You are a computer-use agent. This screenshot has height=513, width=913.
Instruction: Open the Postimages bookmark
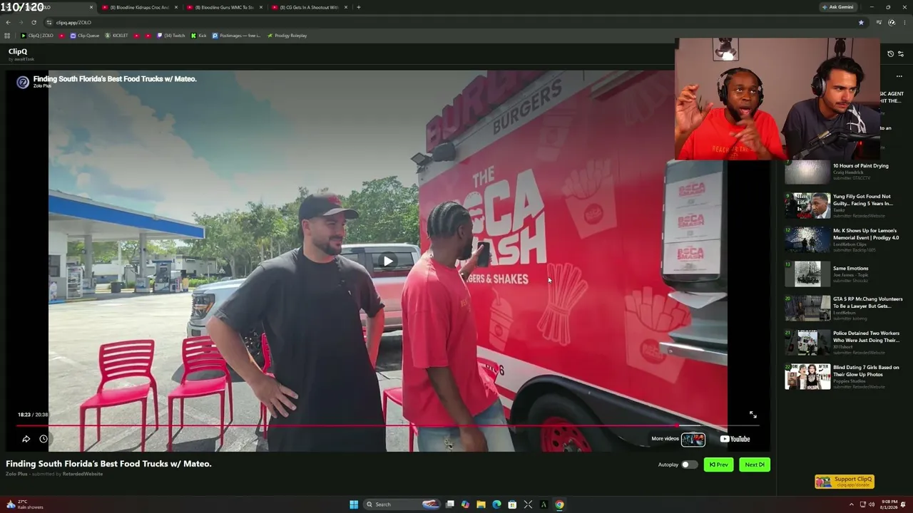(236, 36)
